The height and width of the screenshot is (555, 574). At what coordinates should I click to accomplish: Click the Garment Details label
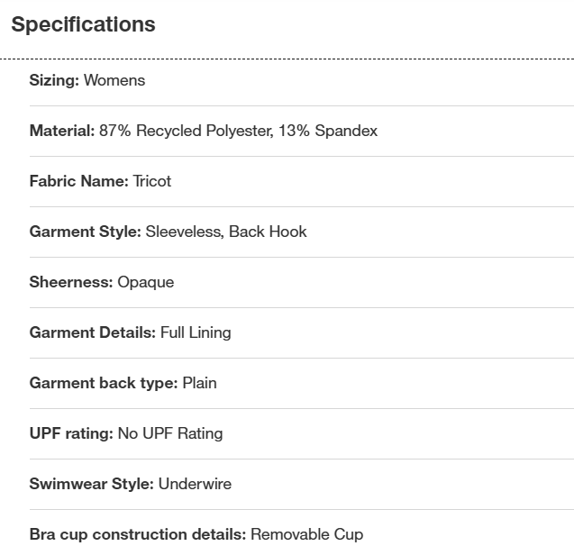click(x=92, y=332)
